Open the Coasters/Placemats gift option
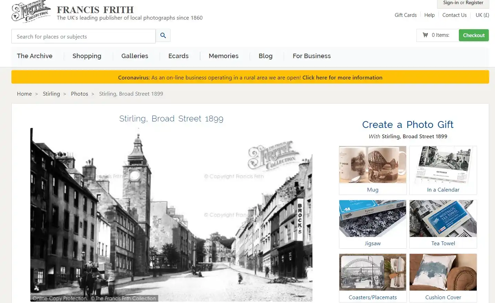This screenshot has height=303, width=495. (x=372, y=272)
